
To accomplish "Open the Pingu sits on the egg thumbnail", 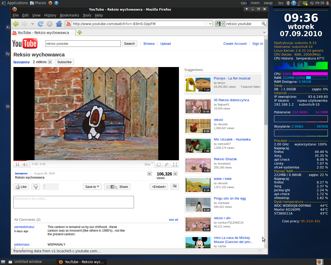I will (198, 205).
